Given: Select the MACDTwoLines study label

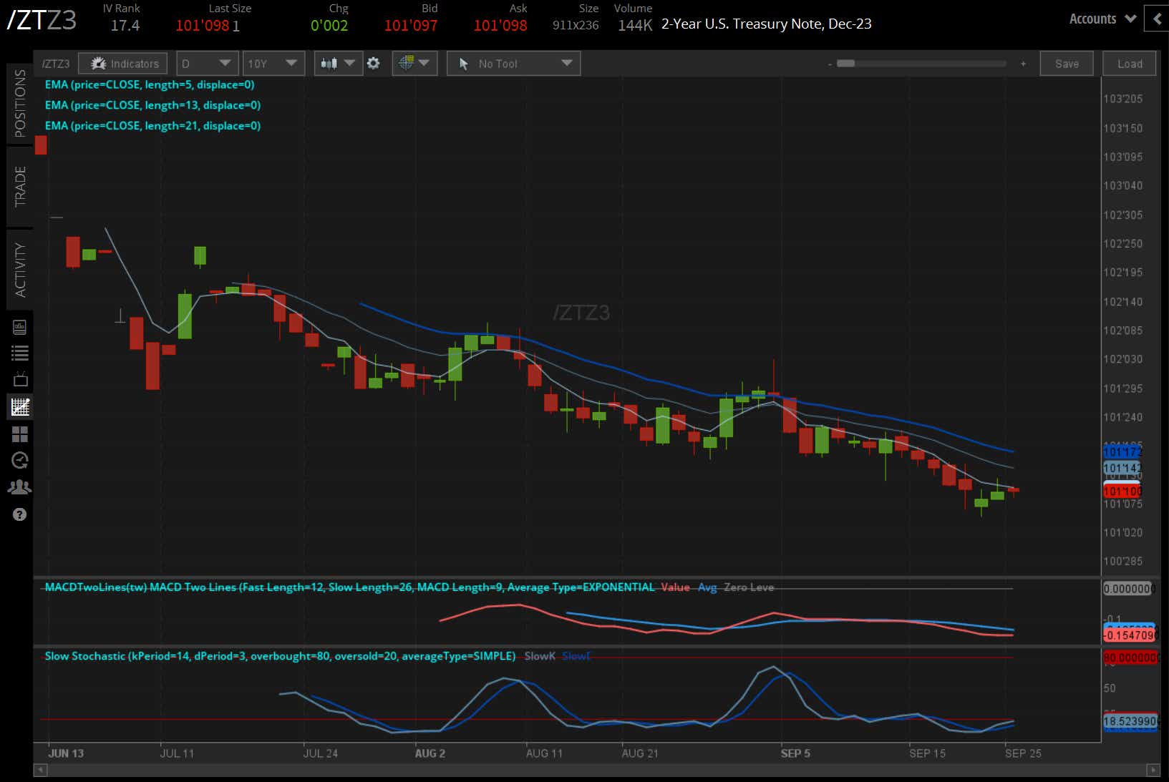Looking at the screenshot, I should coord(350,587).
